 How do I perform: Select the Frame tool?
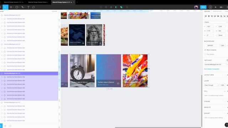pos(11,7)
